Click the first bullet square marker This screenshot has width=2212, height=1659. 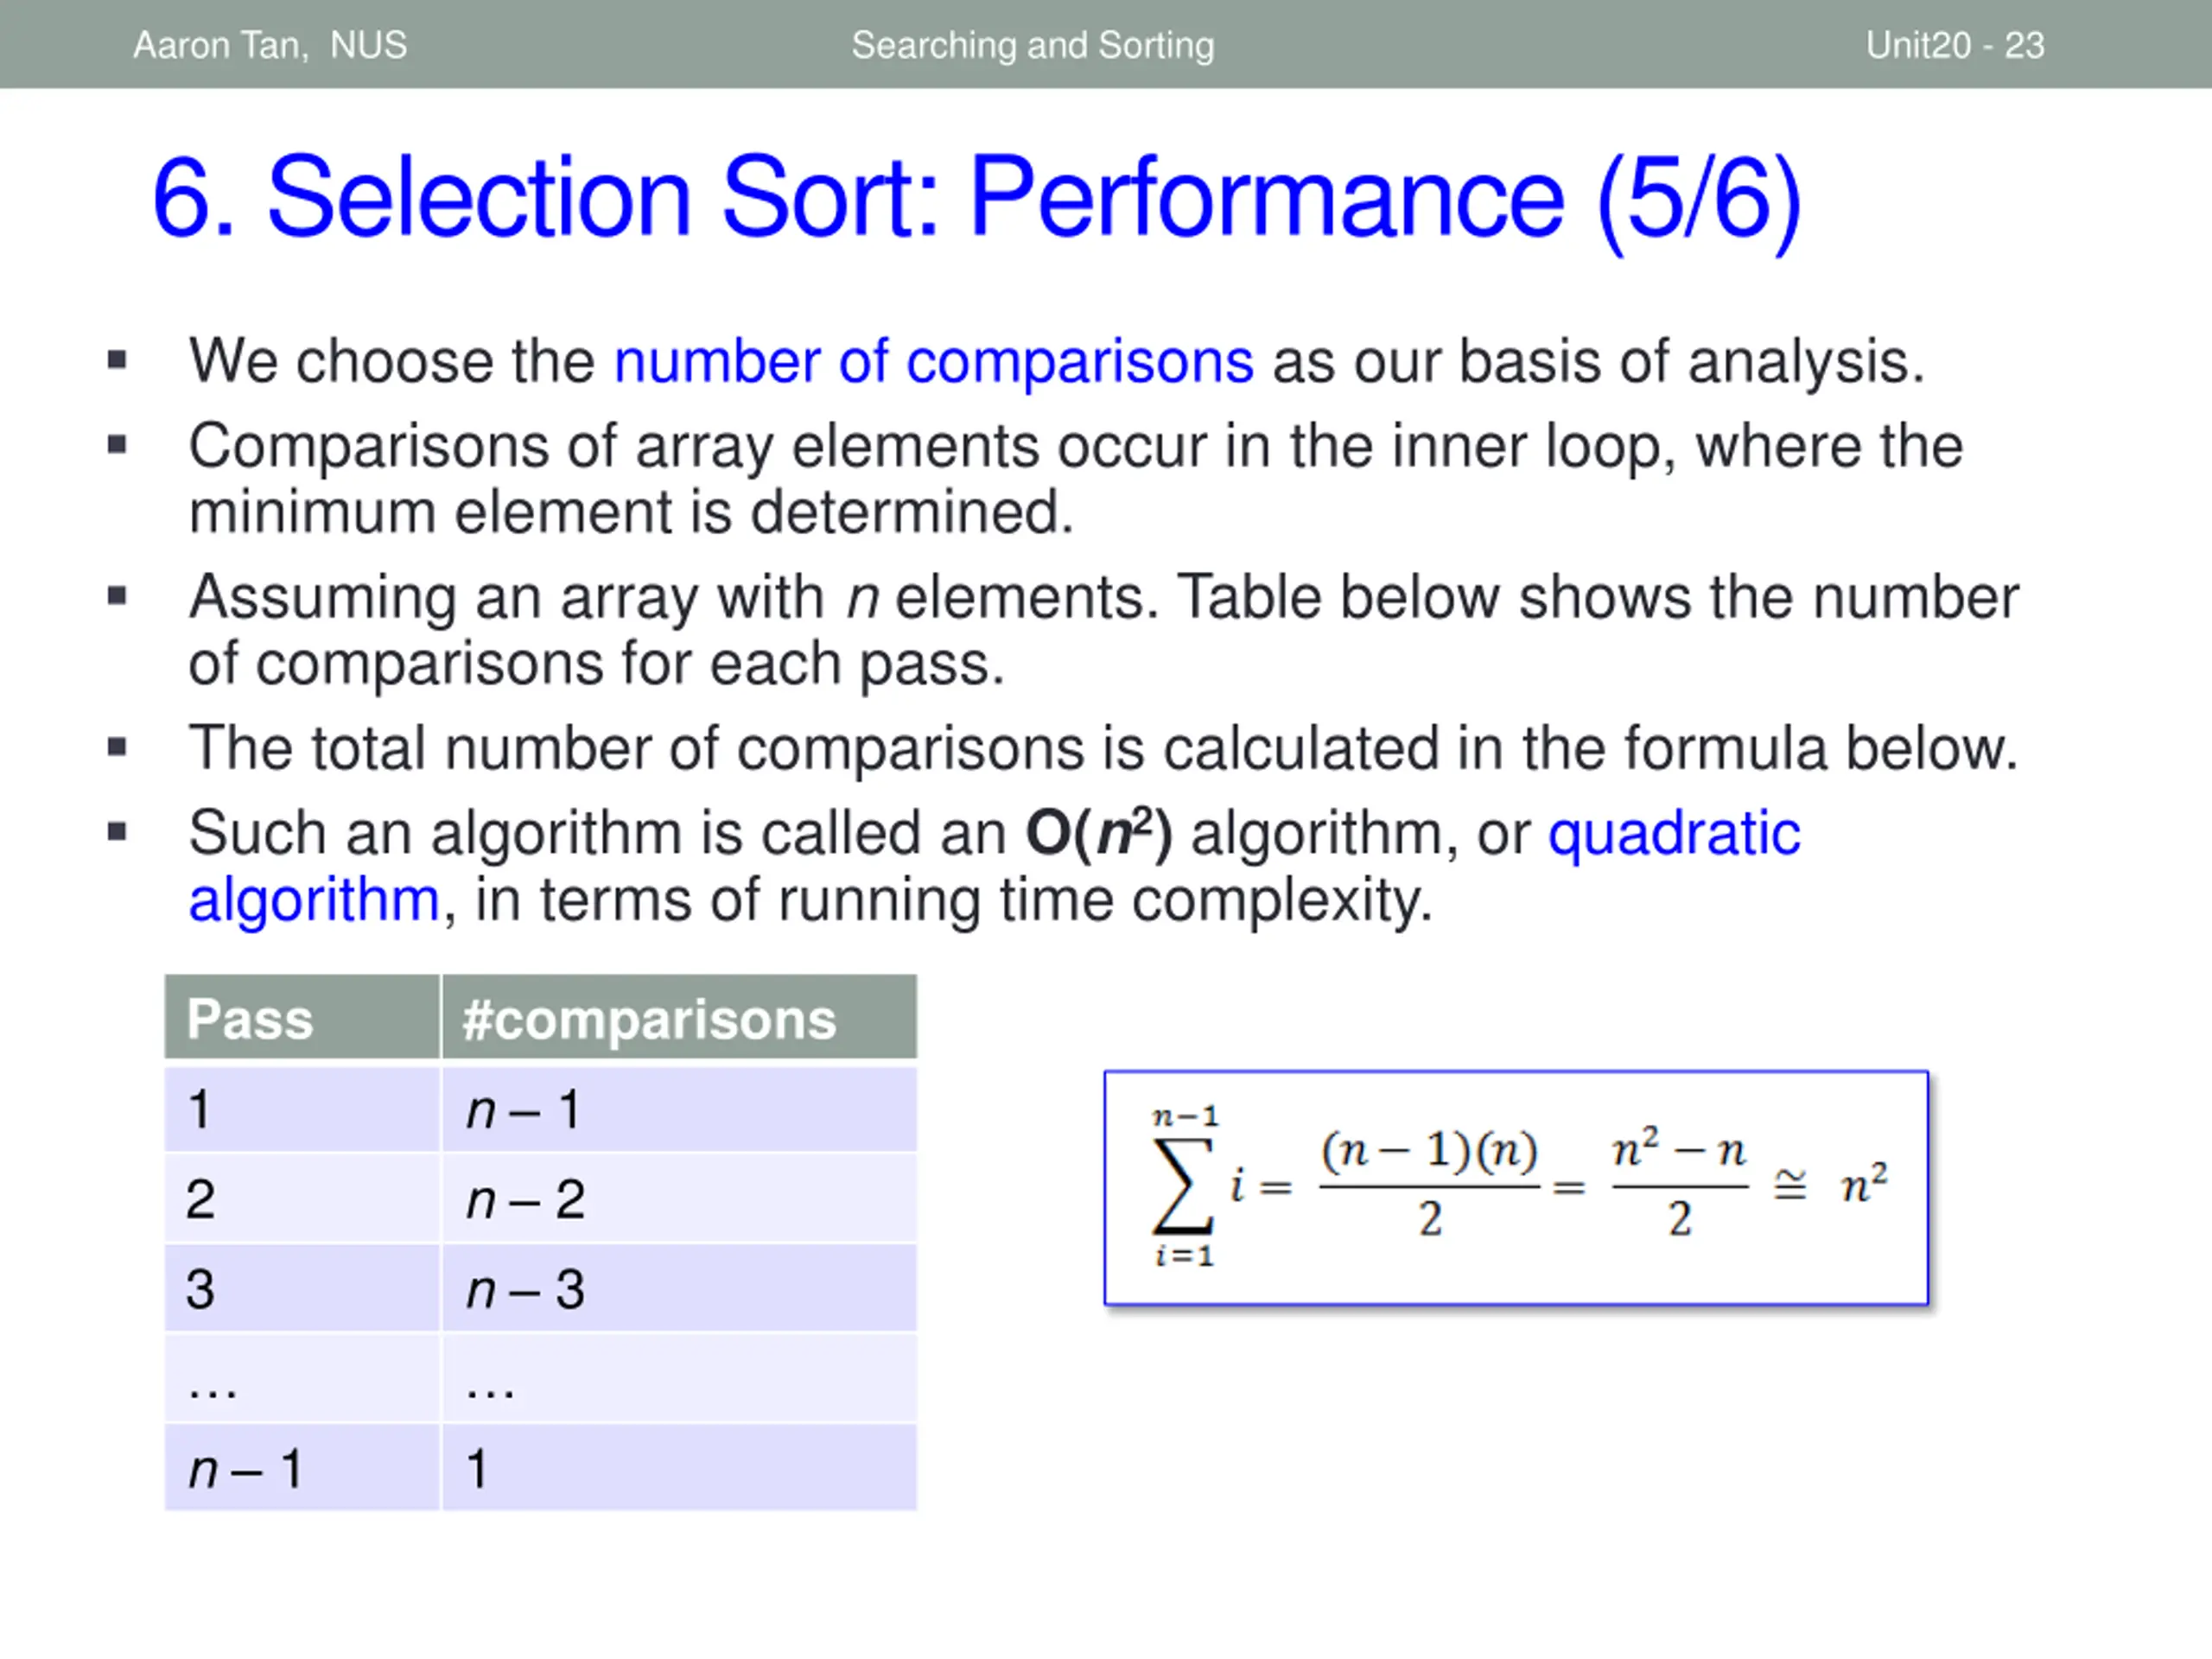pyautogui.click(x=117, y=359)
